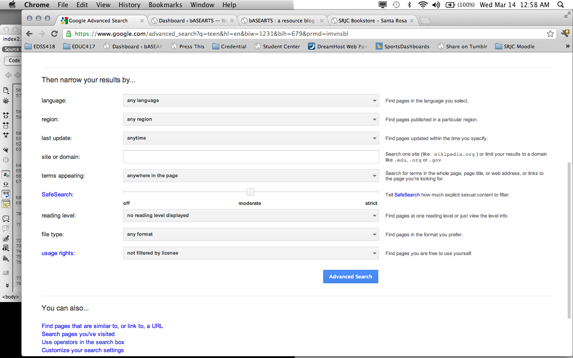573x358 pixels.
Task: Click the Chrome address bar
Action: [310, 34]
